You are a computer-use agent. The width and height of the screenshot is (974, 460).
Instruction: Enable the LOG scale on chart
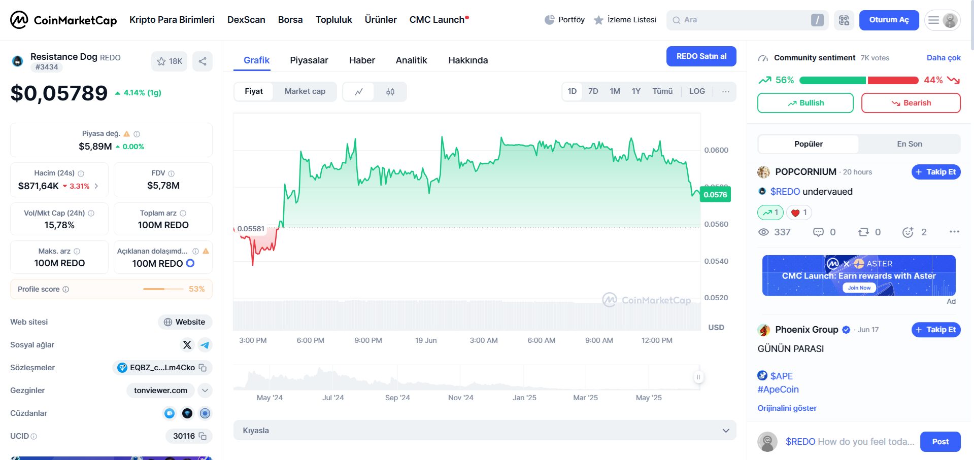tap(696, 91)
